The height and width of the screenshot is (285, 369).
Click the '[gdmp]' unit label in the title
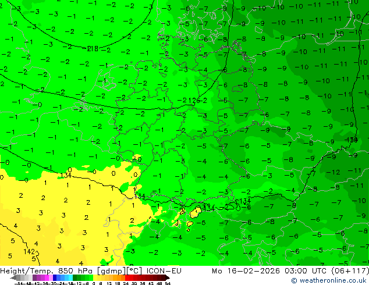click(112, 271)
